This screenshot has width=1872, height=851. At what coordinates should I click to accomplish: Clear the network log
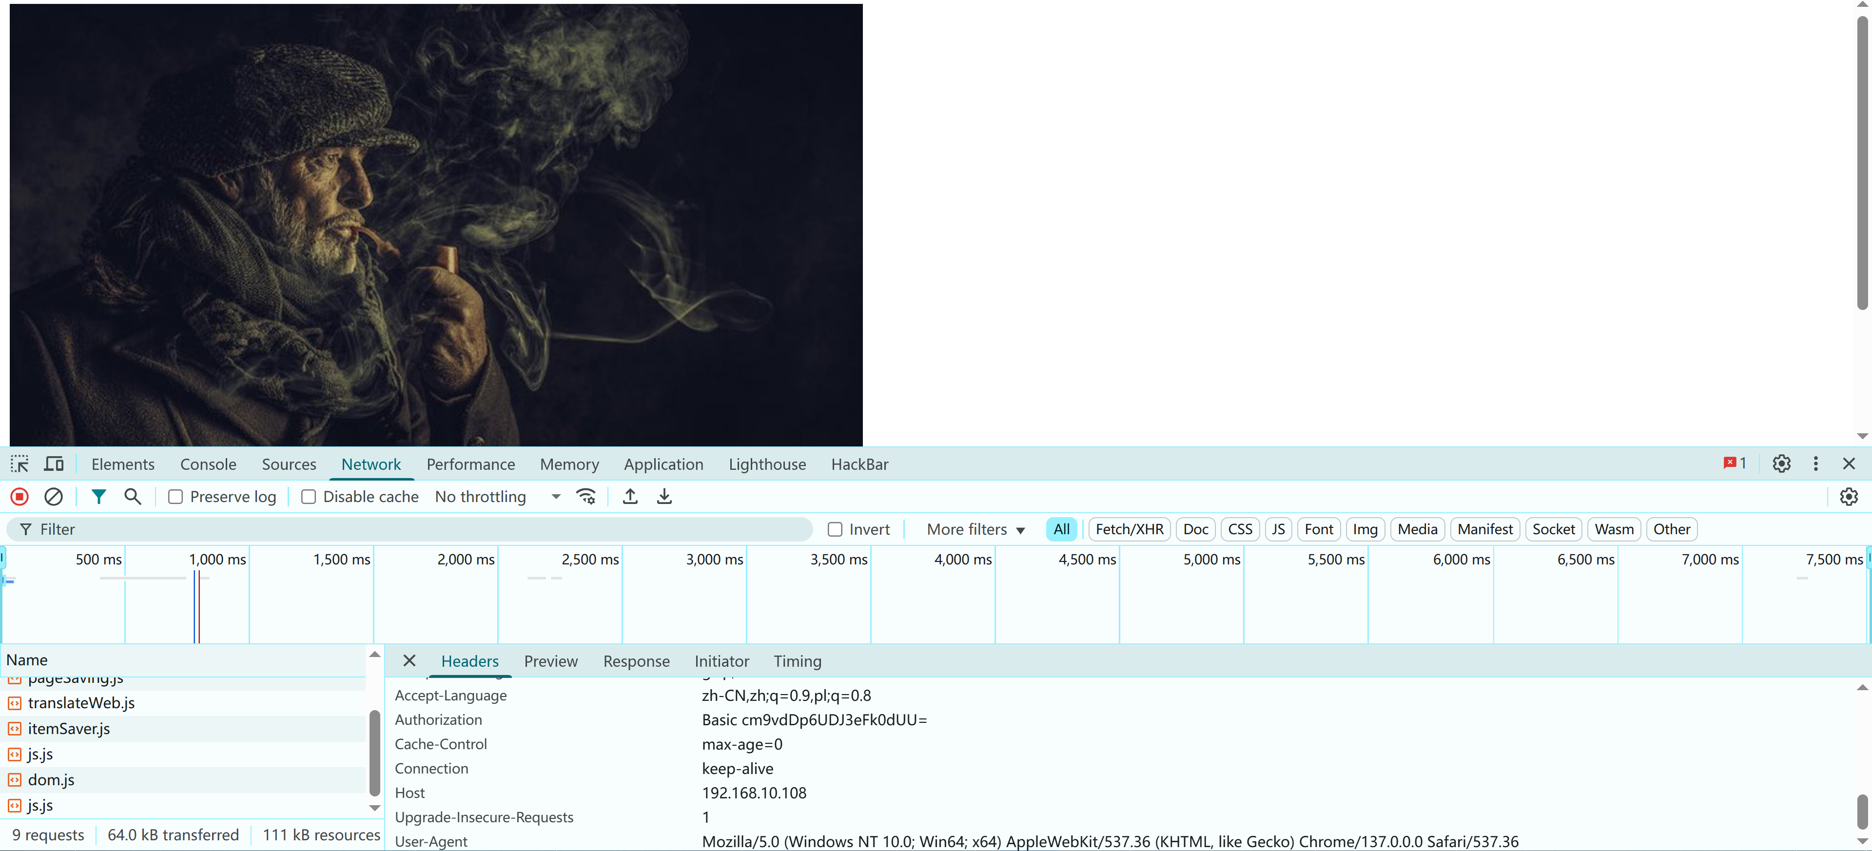click(54, 496)
